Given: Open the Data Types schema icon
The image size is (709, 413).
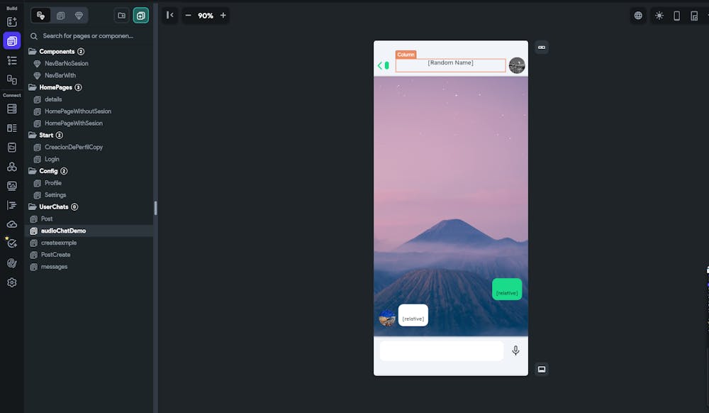Looking at the screenshot, I should click(12, 128).
